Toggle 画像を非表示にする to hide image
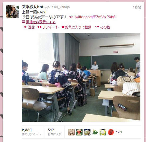 point(41,22)
